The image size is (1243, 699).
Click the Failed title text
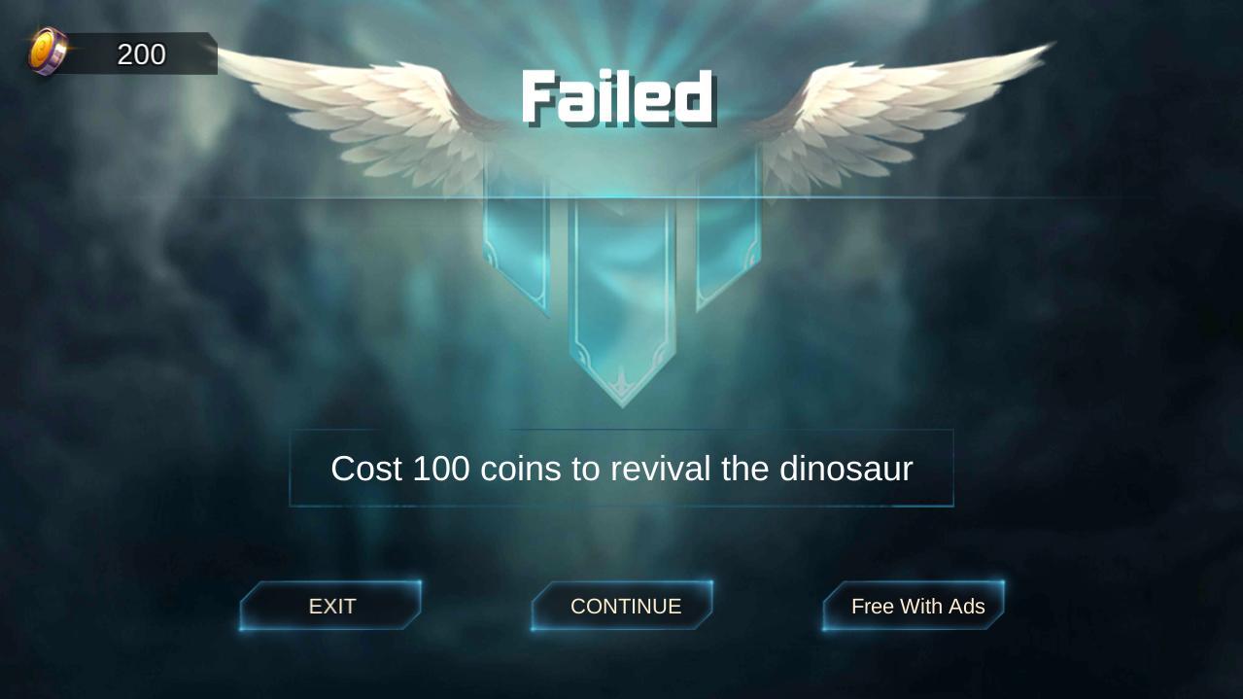618,97
